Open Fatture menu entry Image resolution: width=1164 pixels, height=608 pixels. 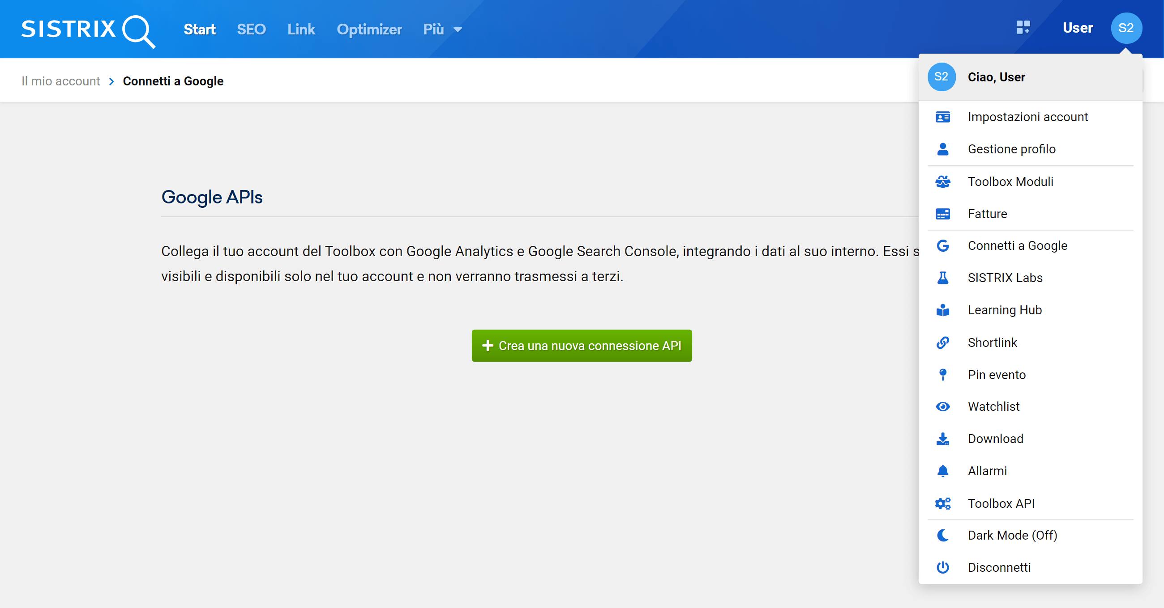point(1030,214)
